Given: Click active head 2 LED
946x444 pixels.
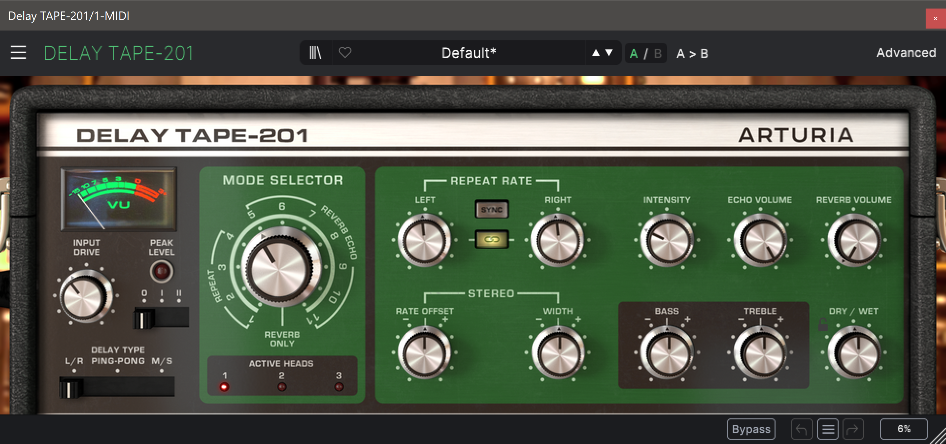Looking at the screenshot, I should (281, 386).
